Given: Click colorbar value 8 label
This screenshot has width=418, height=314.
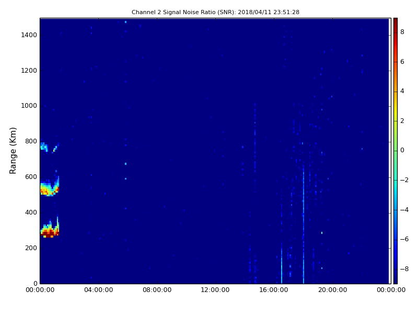Looking at the screenshot, I should tap(402, 32).
